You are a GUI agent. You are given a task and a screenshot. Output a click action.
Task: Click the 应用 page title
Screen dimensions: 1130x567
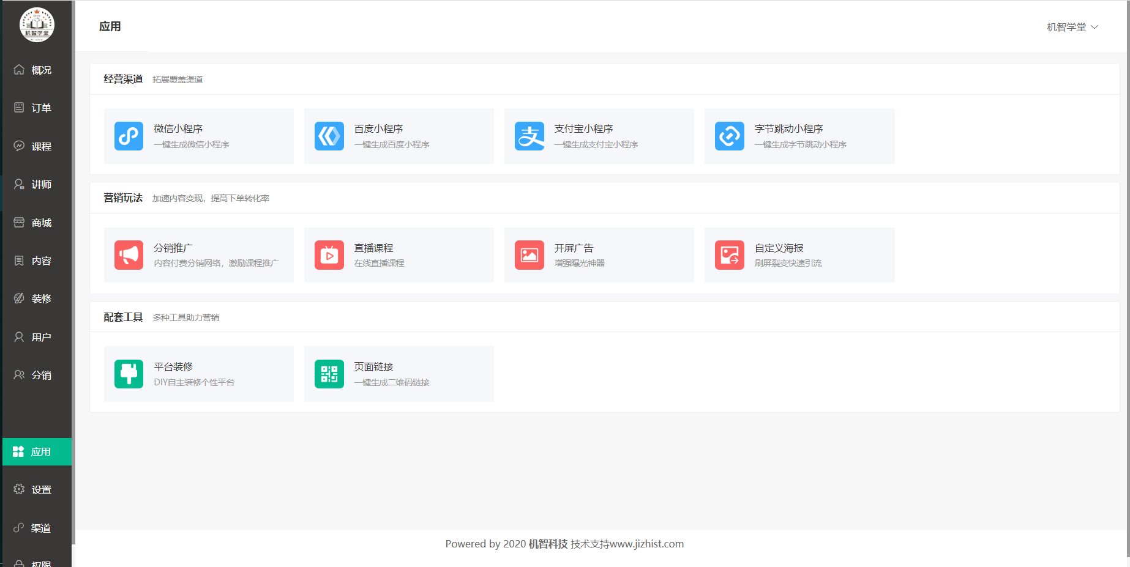click(x=110, y=26)
